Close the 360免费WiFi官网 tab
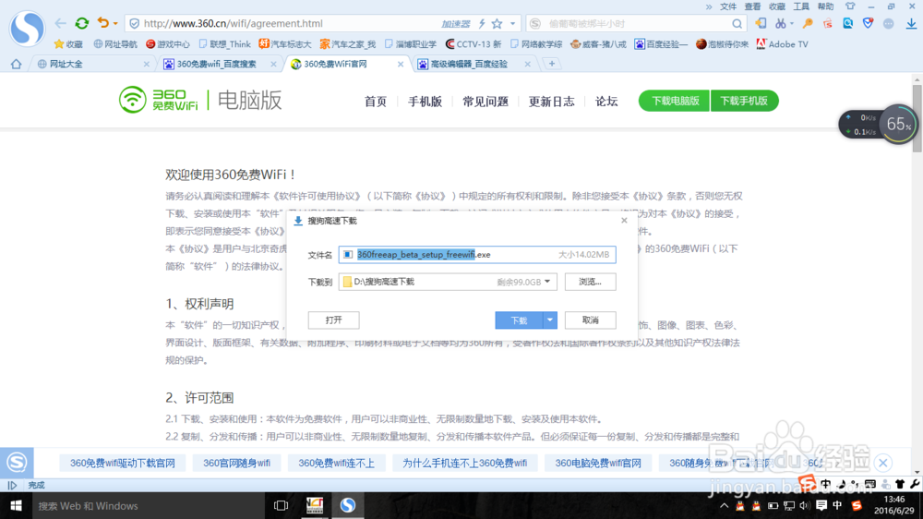Screen dimensions: 923x519 pos(401,64)
